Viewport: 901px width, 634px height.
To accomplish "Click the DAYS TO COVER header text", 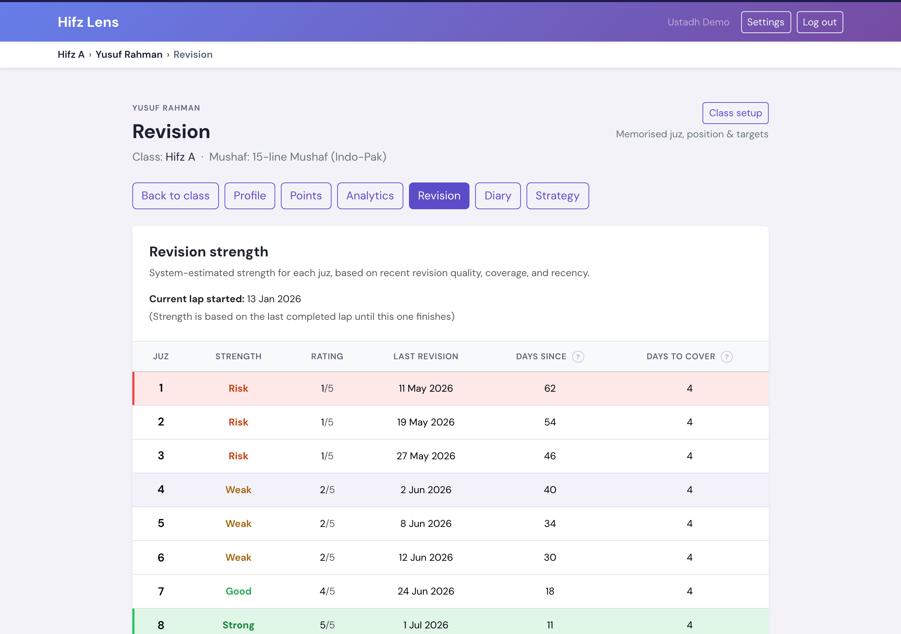I will pos(680,357).
